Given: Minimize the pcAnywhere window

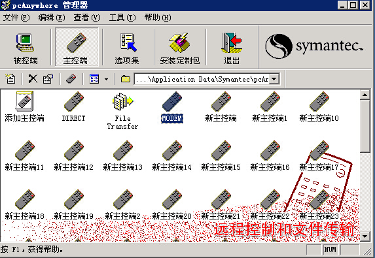Looking at the screenshot, I should coord(342,5).
